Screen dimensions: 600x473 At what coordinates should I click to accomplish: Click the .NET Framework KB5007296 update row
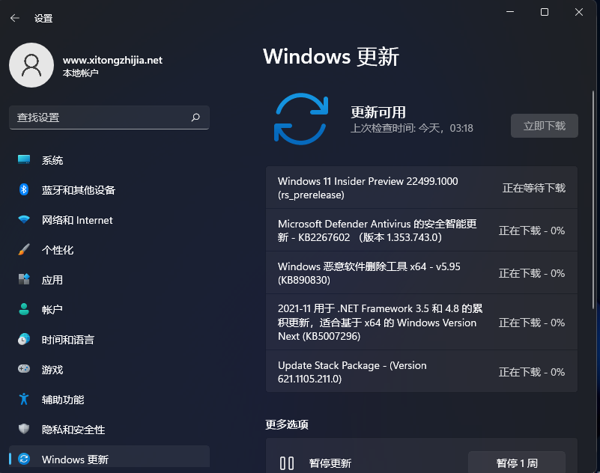coord(421,322)
